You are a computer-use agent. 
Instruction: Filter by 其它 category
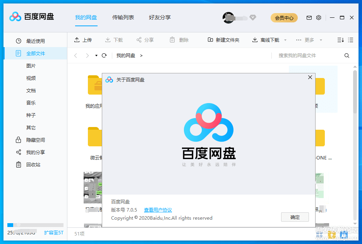click(x=31, y=127)
